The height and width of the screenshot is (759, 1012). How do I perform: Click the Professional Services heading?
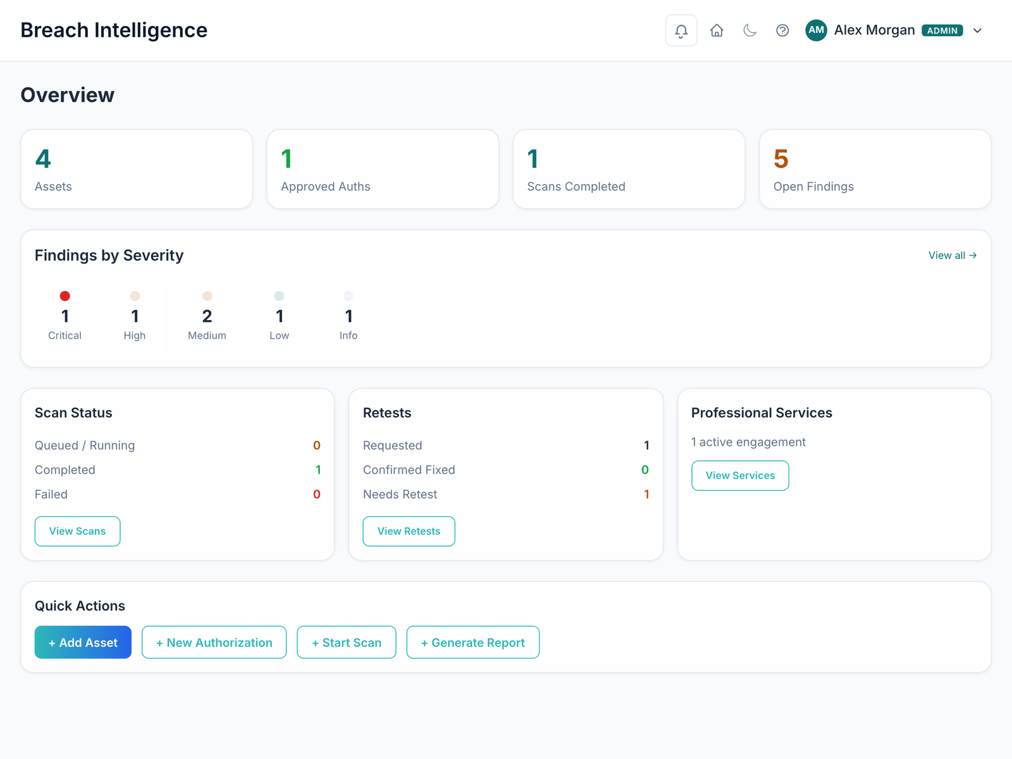(762, 413)
